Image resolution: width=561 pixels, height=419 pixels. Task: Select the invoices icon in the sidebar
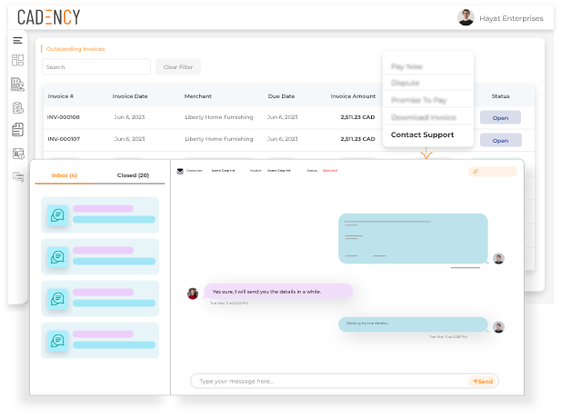coord(17,85)
